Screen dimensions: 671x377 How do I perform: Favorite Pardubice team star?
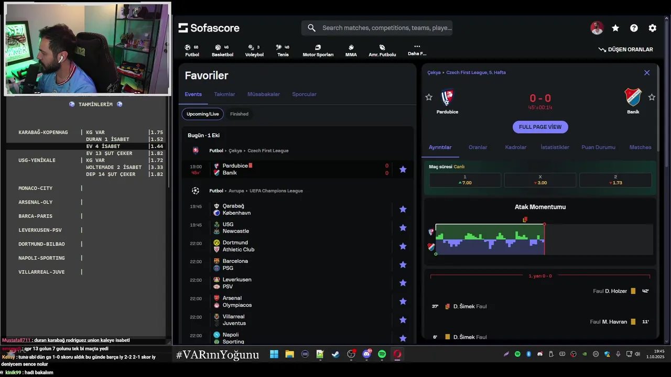(x=429, y=97)
